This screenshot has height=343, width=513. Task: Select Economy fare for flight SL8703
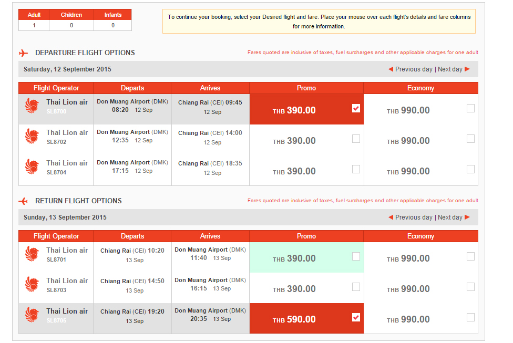[470, 287]
